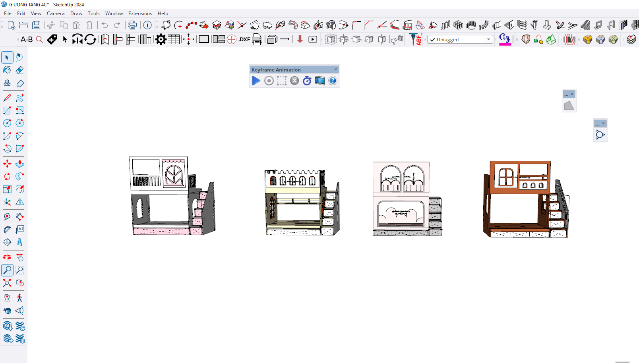Toggle the keyframe record button

click(269, 81)
